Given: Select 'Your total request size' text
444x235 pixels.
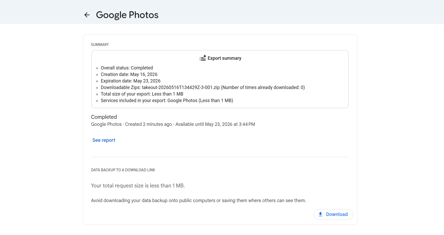Looking at the screenshot, I should point(138,186).
